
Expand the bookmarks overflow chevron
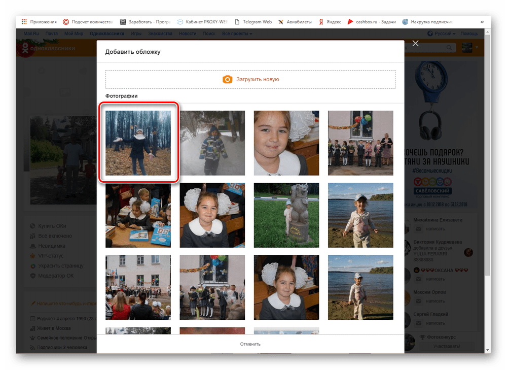pyautogui.click(x=482, y=22)
